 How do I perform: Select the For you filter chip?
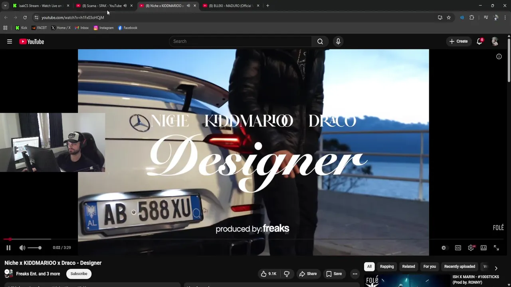[430, 267]
